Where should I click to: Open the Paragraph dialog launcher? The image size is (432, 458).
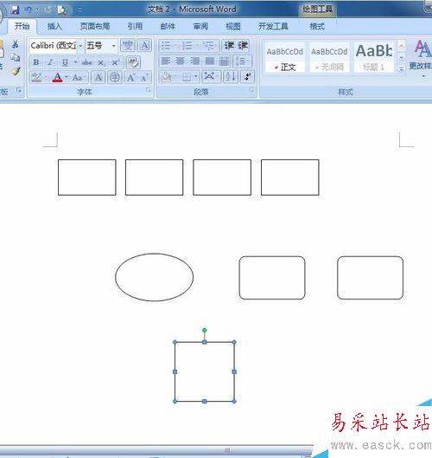251,91
